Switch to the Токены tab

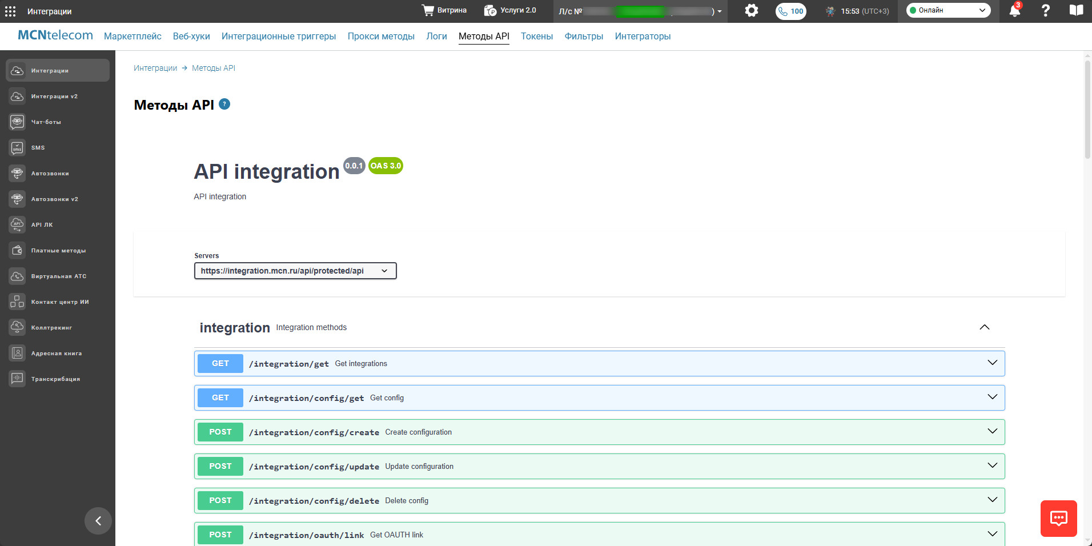[x=537, y=36]
